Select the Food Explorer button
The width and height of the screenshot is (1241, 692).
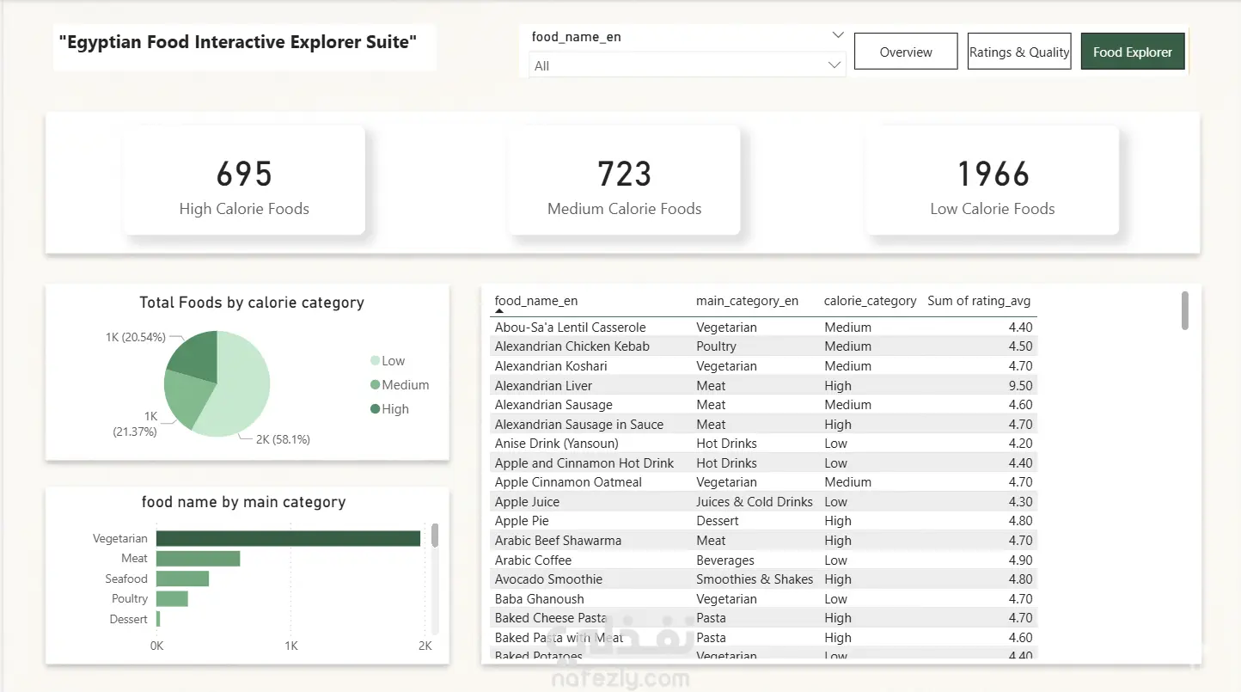1133,52
